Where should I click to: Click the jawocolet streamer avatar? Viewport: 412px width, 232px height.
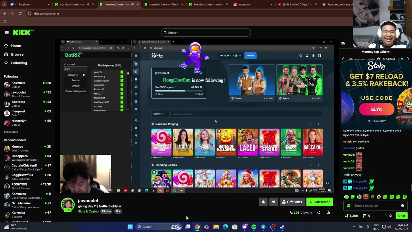coord(68,205)
